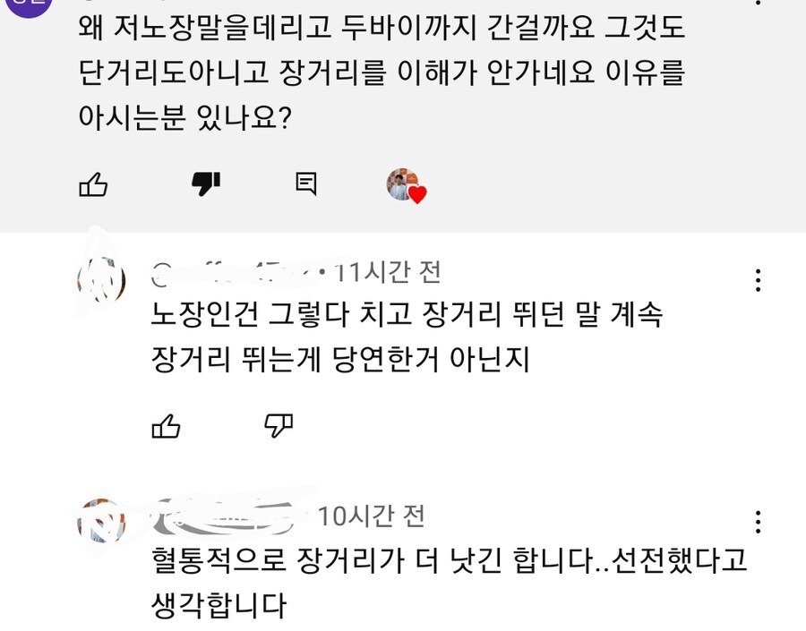Open the reply box via comment icon

pos(308,184)
